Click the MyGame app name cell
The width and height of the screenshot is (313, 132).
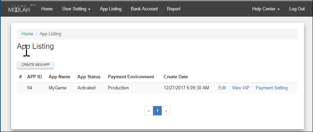(x=57, y=88)
